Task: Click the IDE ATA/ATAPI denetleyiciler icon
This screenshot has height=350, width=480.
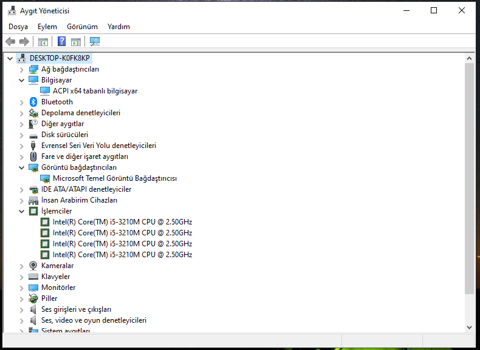Action: (33, 189)
